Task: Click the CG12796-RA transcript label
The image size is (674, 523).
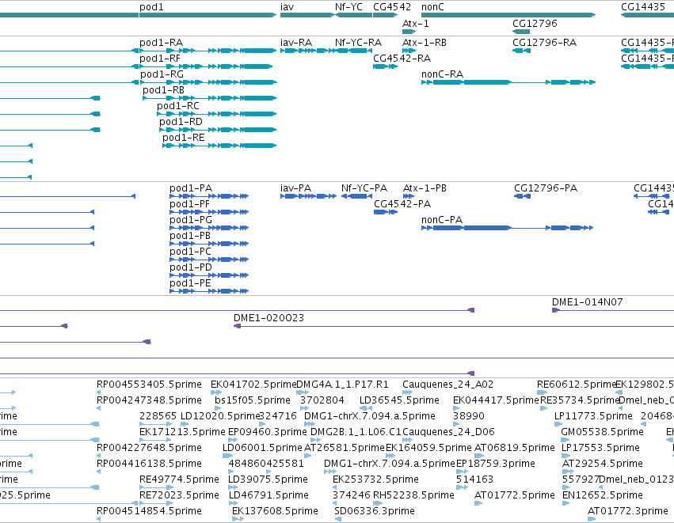Action: pyautogui.click(x=545, y=43)
